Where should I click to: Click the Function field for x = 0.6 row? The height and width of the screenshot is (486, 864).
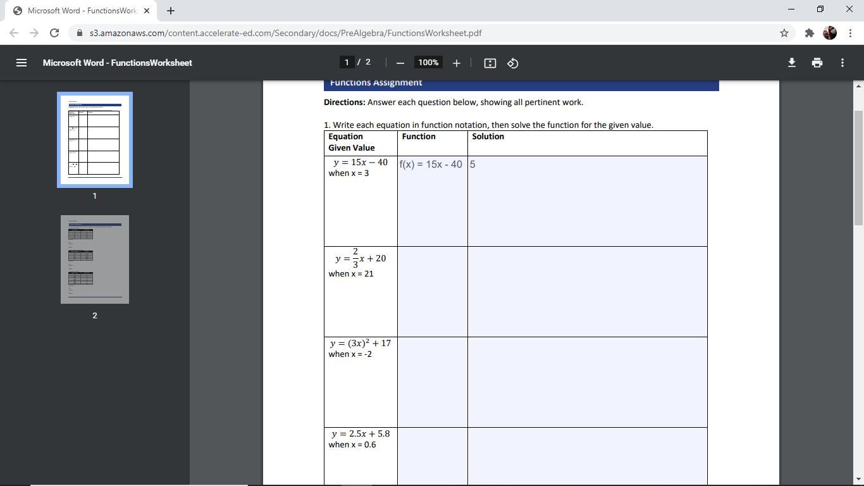point(433,457)
